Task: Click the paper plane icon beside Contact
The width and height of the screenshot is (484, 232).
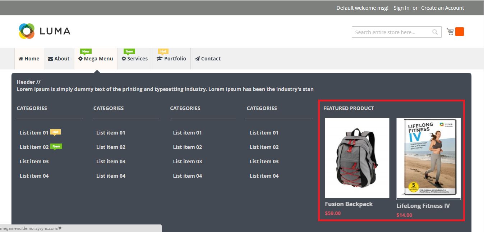Action: (x=197, y=59)
